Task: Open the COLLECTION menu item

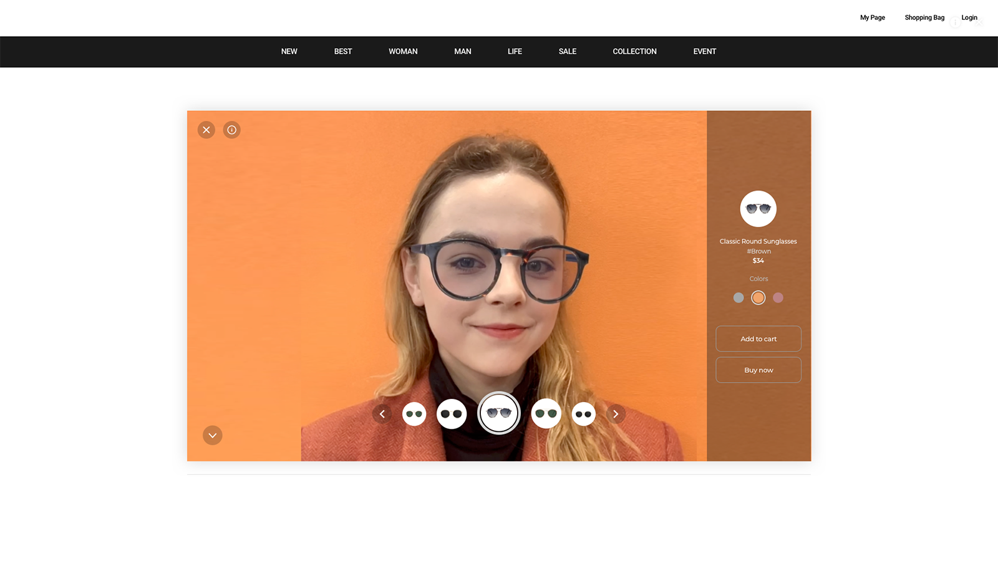Action: (634, 52)
